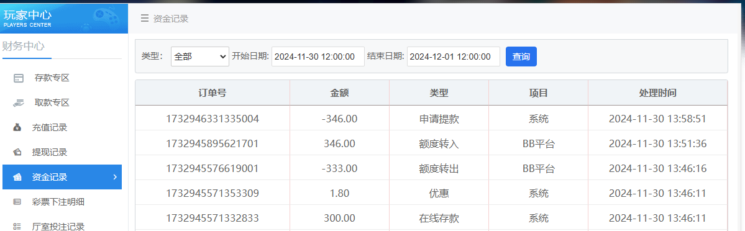Select order number 1732946331335004
The width and height of the screenshot is (745, 231).
click(x=213, y=119)
